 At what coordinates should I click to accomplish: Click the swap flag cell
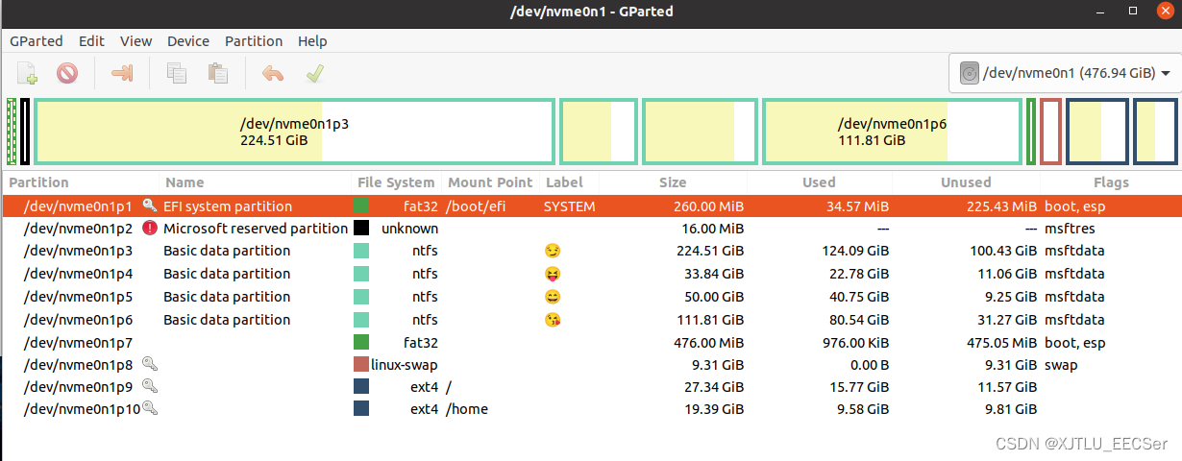[x=1061, y=365]
